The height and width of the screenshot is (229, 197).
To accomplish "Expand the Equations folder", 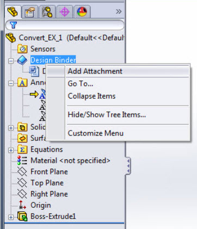I will (11, 150).
